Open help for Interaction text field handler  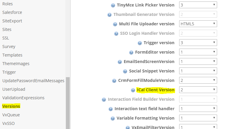(x=111, y=109)
